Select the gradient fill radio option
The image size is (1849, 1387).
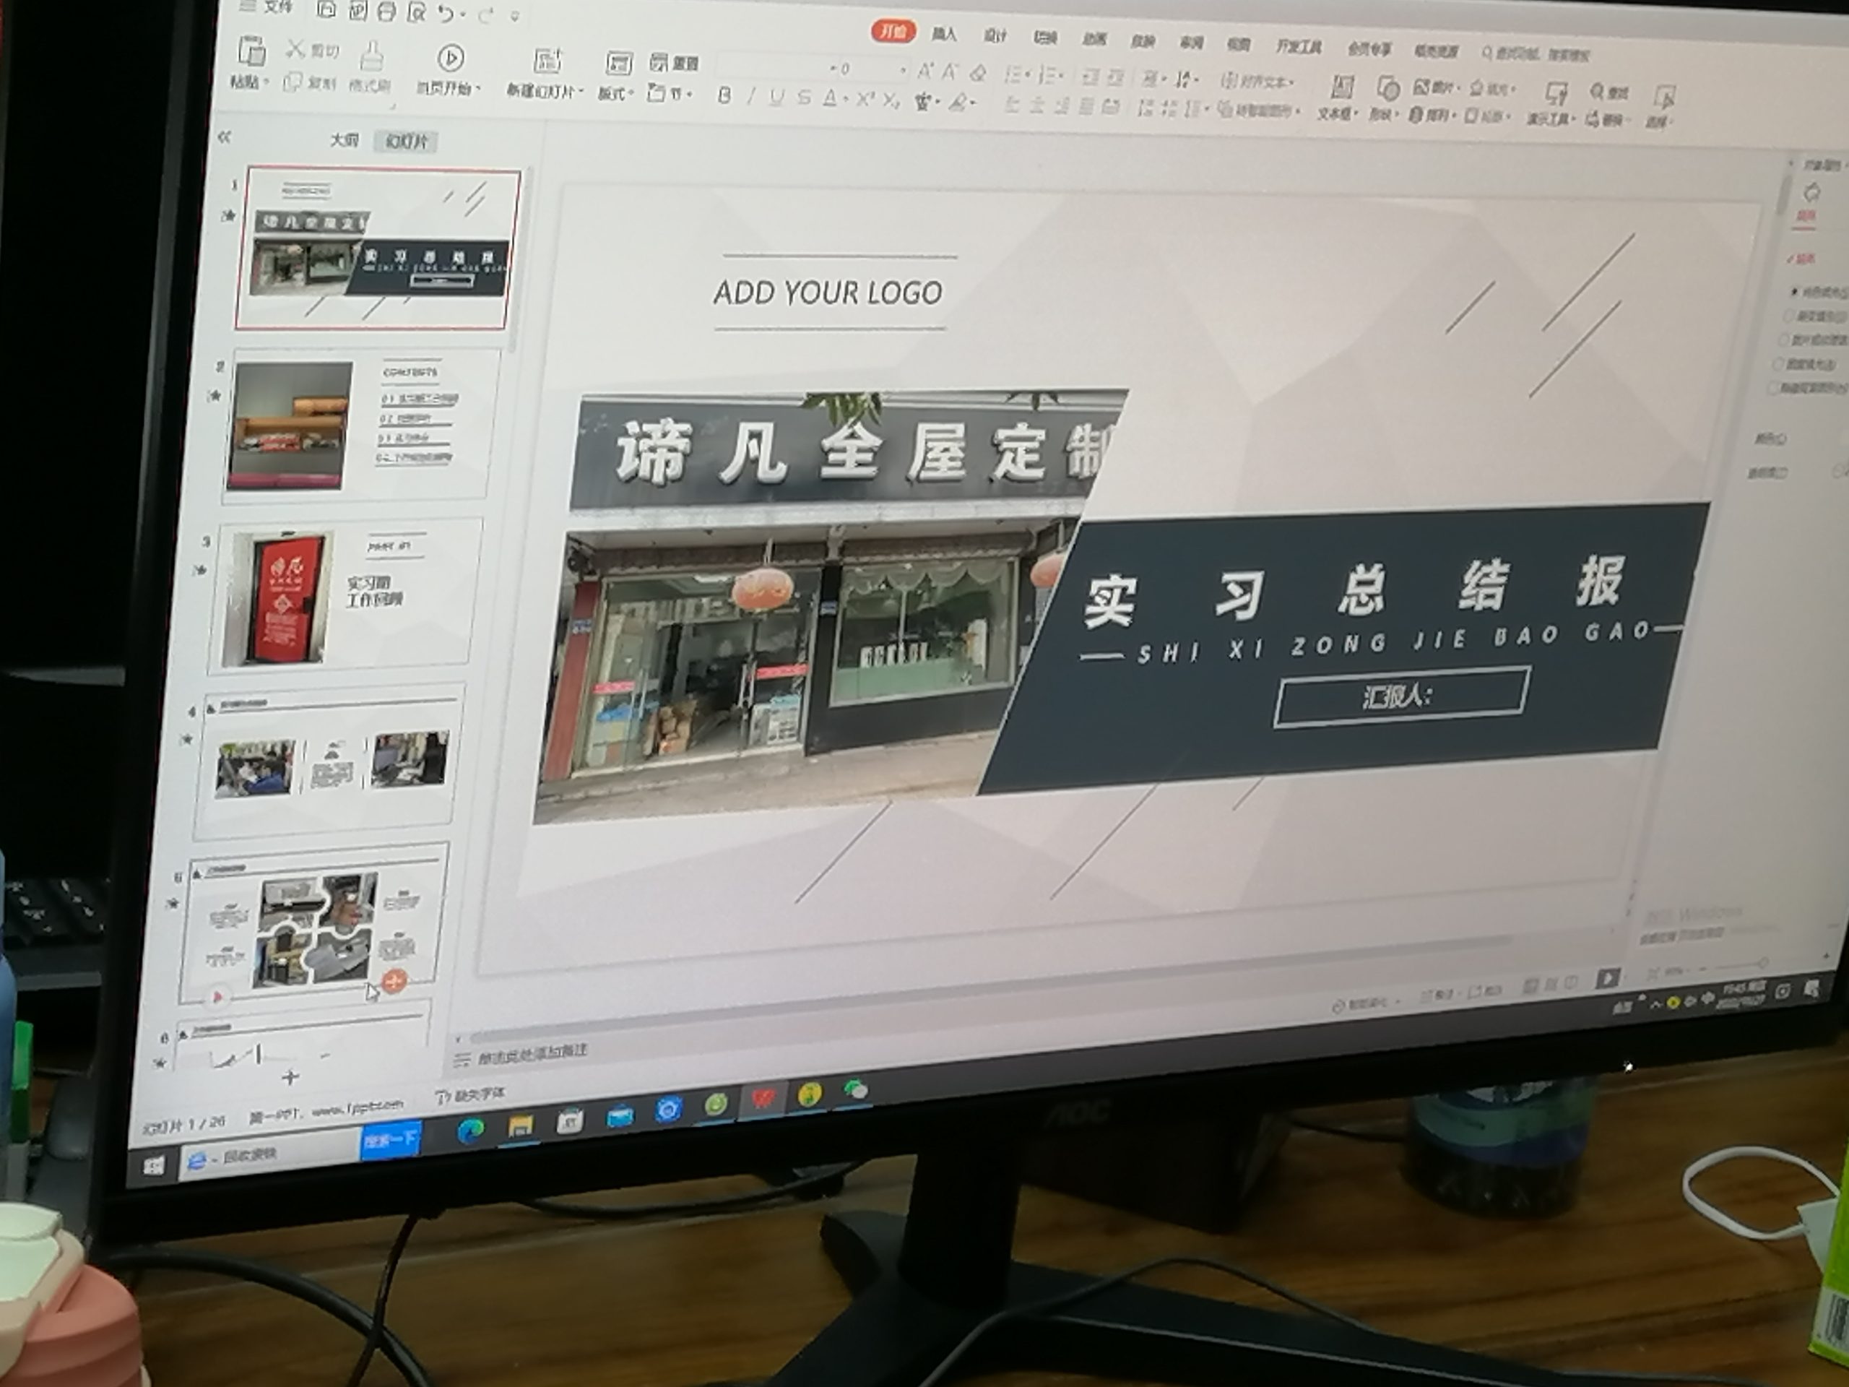pyautogui.click(x=1790, y=316)
